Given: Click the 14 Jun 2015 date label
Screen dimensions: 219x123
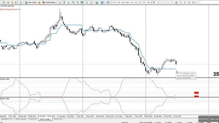Looking at the screenshot, I should 177,116.
